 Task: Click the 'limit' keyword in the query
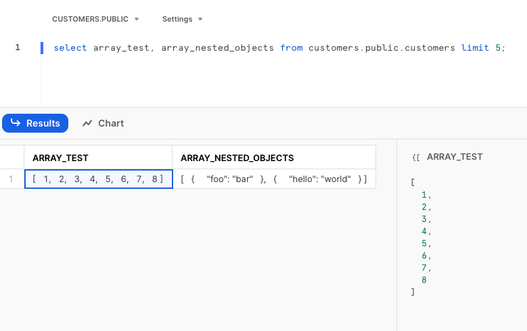point(475,48)
